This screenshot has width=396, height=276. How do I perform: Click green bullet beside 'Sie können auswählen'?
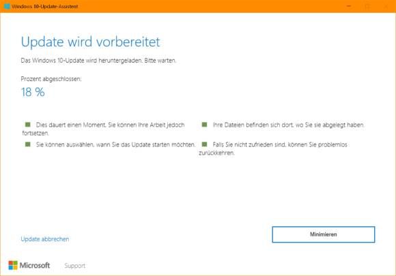click(x=28, y=144)
